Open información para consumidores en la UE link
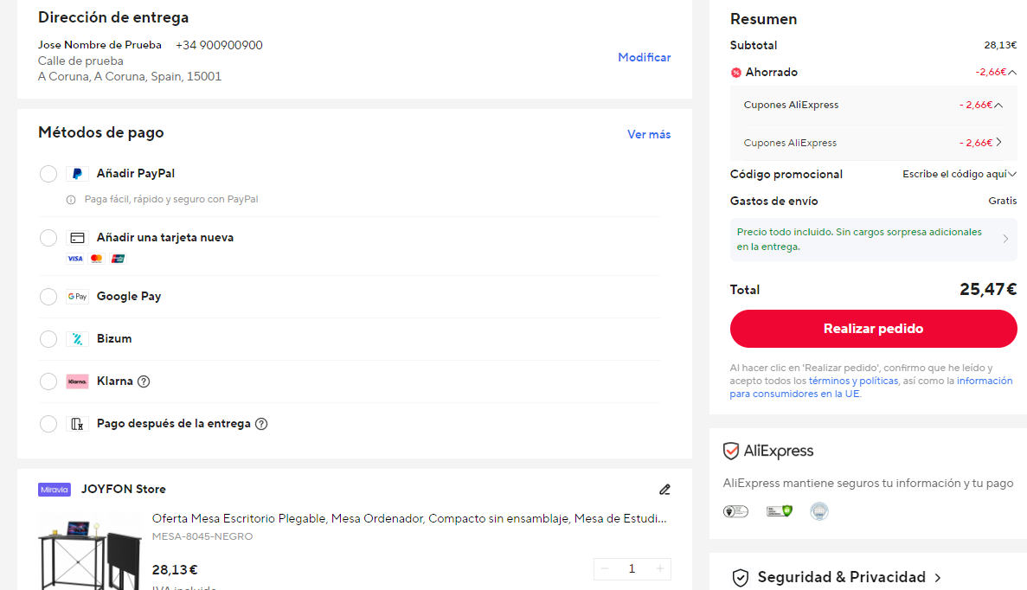1027x590 pixels. [871, 387]
